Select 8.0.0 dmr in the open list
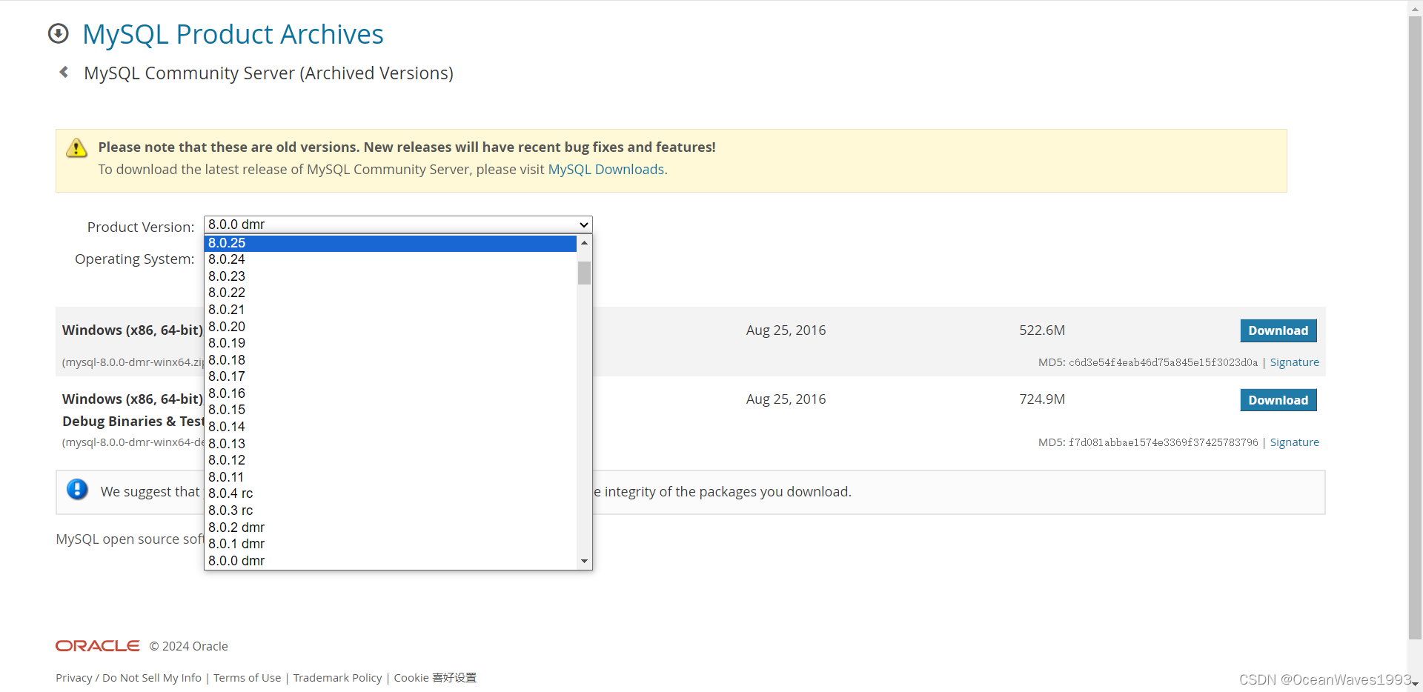The width and height of the screenshot is (1423, 692). pyautogui.click(x=391, y=561)
